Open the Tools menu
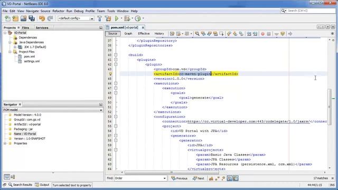 tap(111, 11)
